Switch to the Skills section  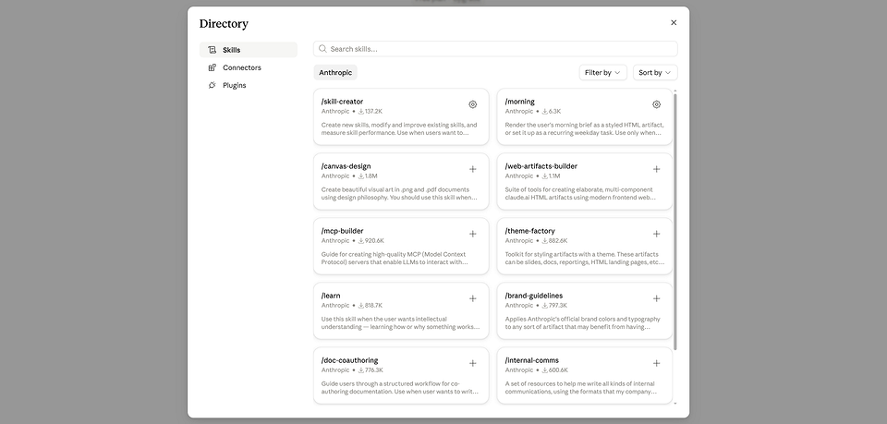(x=249, y=50)
